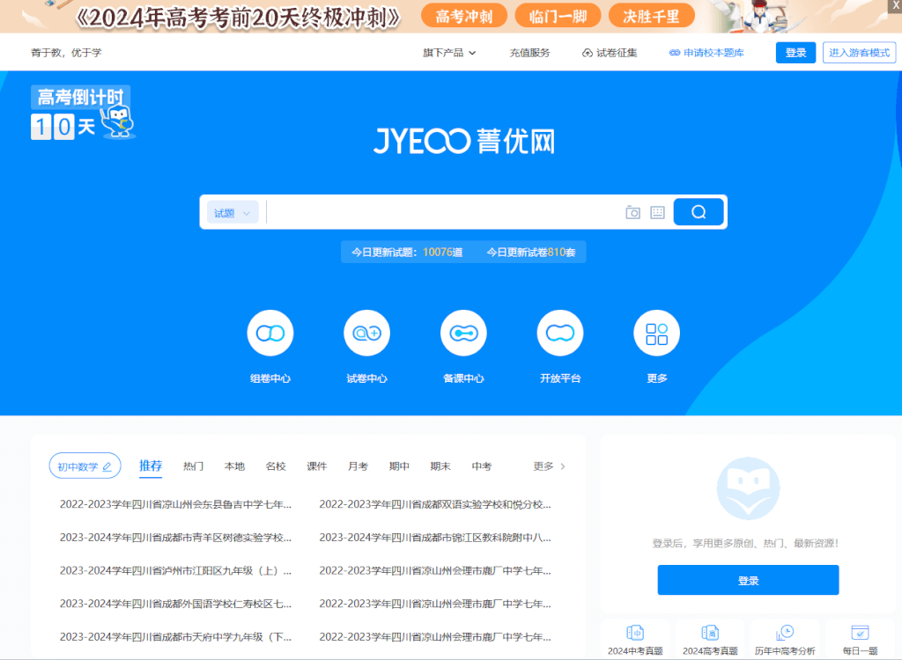The image size is (902, 660).
Task: Switch to the 本地 tab
Action: click(x=234, y=466)
